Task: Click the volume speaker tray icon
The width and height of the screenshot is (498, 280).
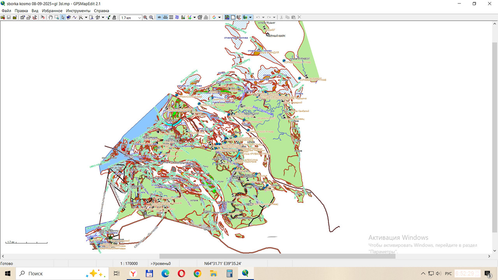Action: pos(438,273)
